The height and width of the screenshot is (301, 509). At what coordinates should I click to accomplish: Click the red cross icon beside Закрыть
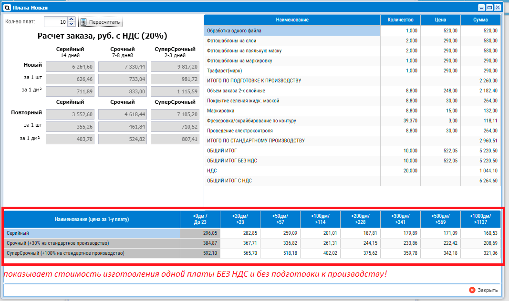tap(472, 290)
